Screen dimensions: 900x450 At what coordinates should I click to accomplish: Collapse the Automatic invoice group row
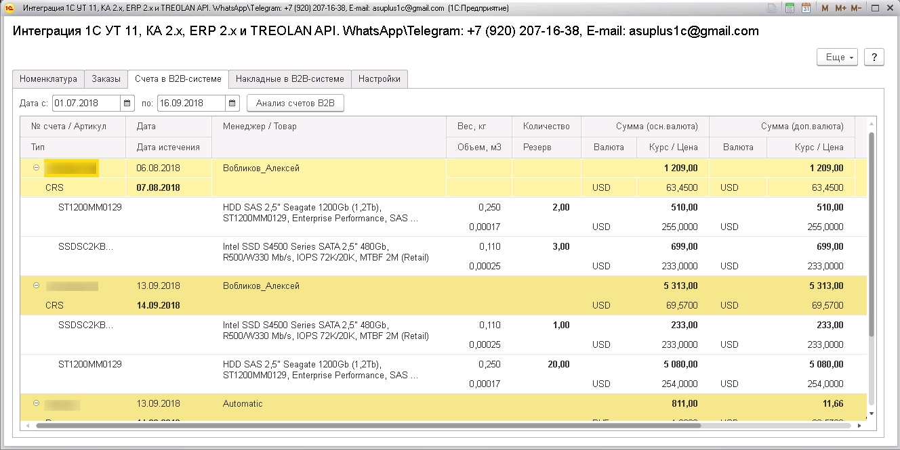(36, 403)
